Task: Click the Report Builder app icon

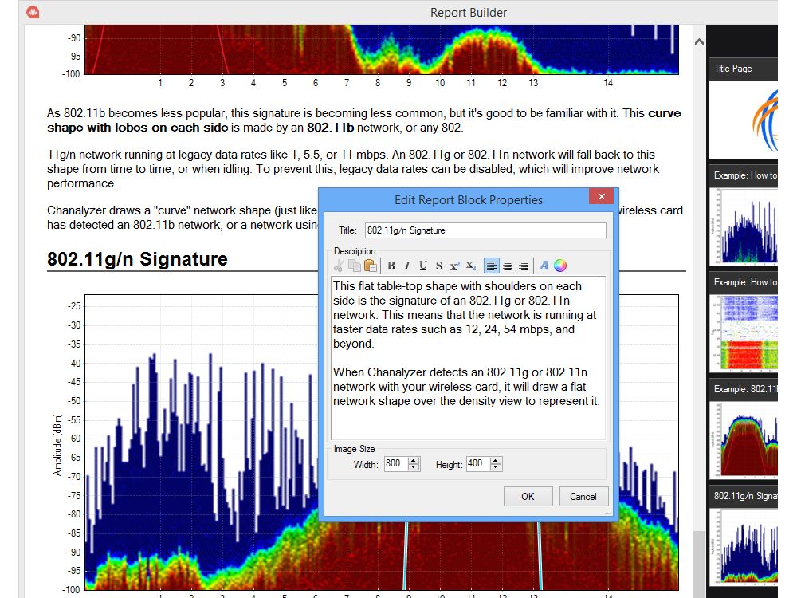Action: pyautogui.click(x=33, y=12)
